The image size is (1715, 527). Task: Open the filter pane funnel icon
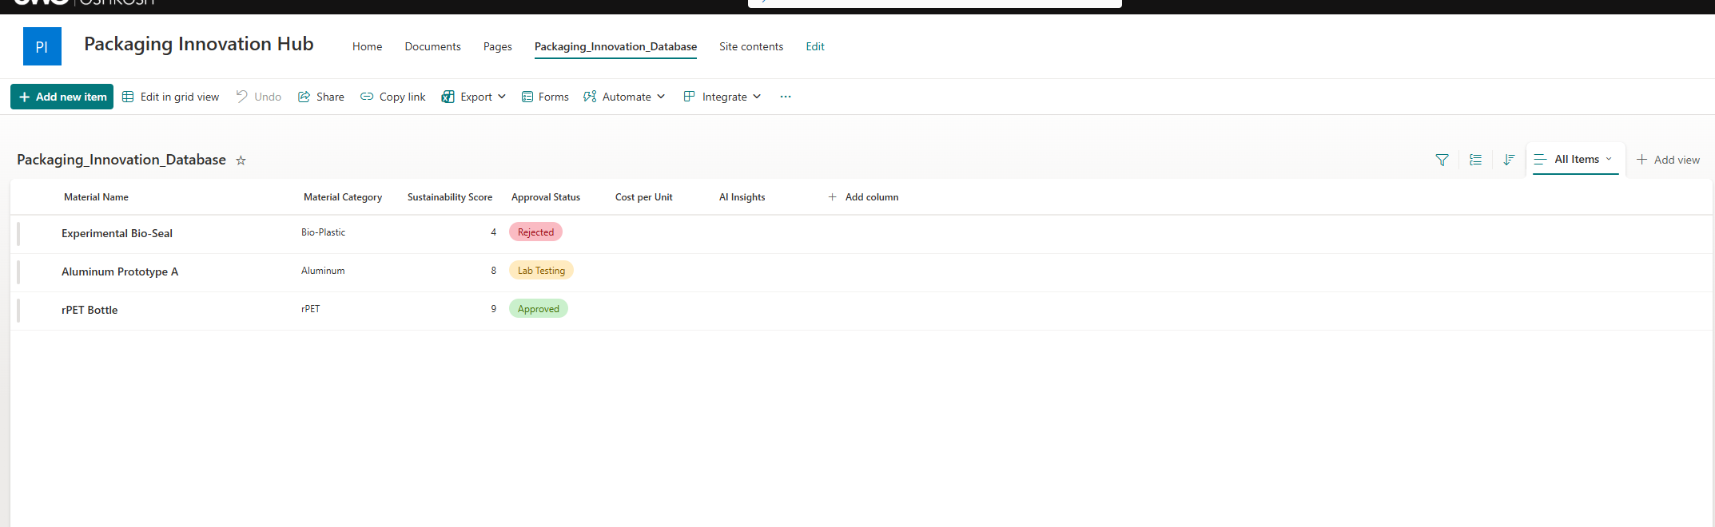pyautogui.click(x=1442, y=160)
